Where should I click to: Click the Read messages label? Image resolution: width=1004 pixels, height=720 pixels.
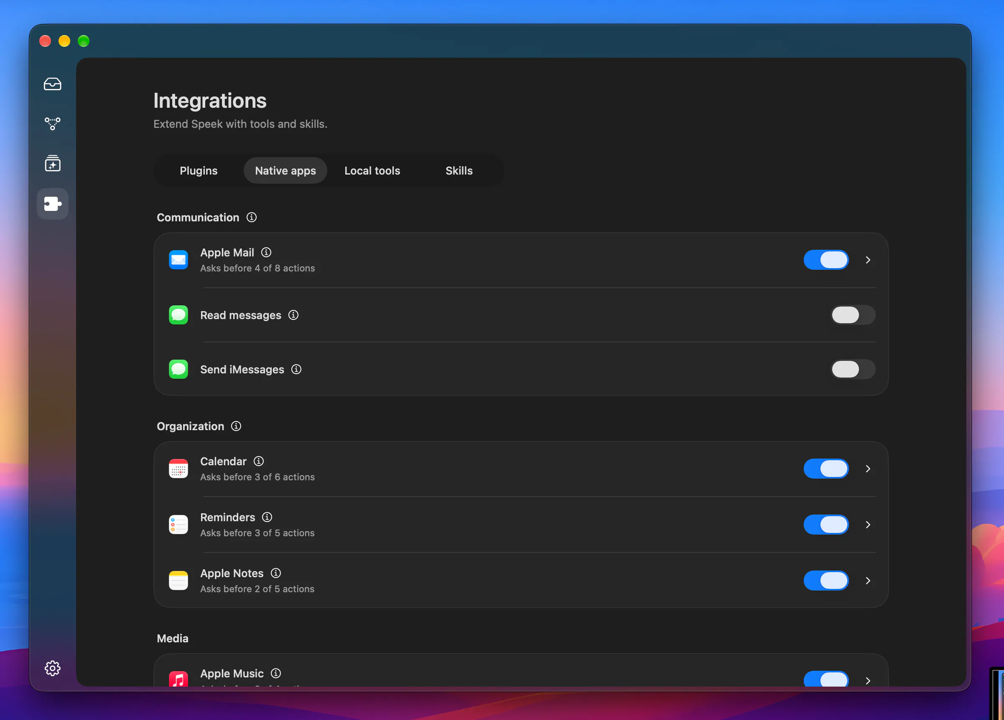[x=240, y=315]
